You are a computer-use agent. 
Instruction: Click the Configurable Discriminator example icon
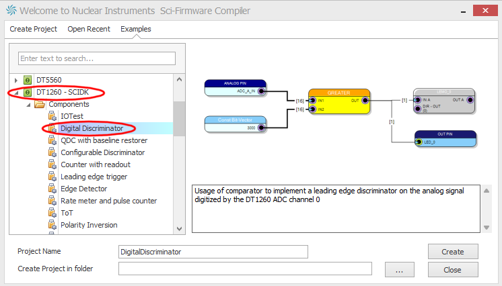point(52,152)
